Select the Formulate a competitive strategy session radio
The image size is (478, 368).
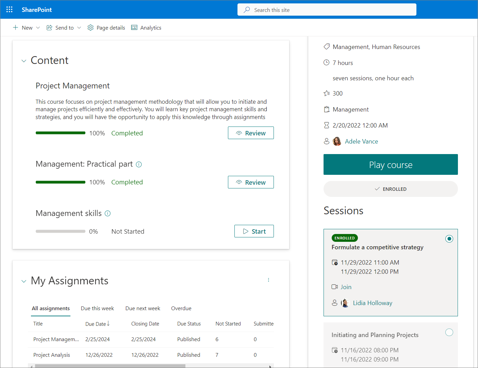coord(449,239)
